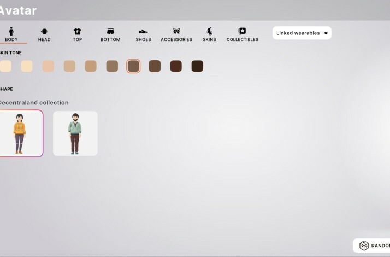390x257 pixels.
Task: Choose the sixth olive-brown skin swatch
Action: pyautogui.click(x=112, y=66)
